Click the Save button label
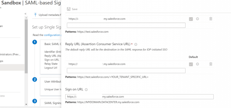 (74, 9)
